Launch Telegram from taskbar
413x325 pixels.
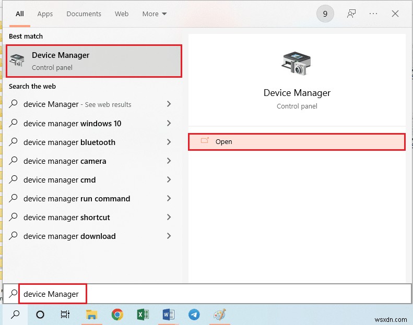pos(194,314)
